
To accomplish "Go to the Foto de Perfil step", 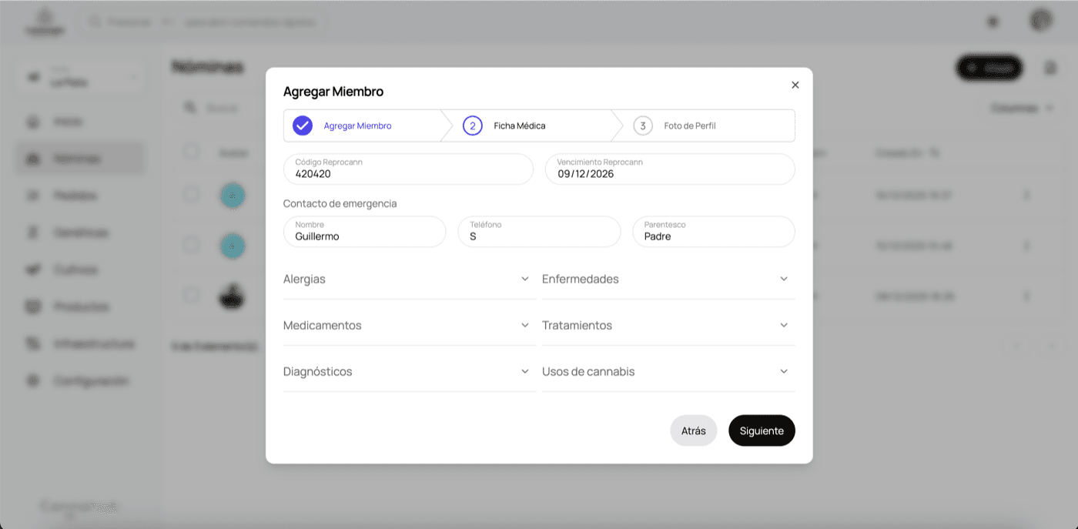I will point(689,126).
